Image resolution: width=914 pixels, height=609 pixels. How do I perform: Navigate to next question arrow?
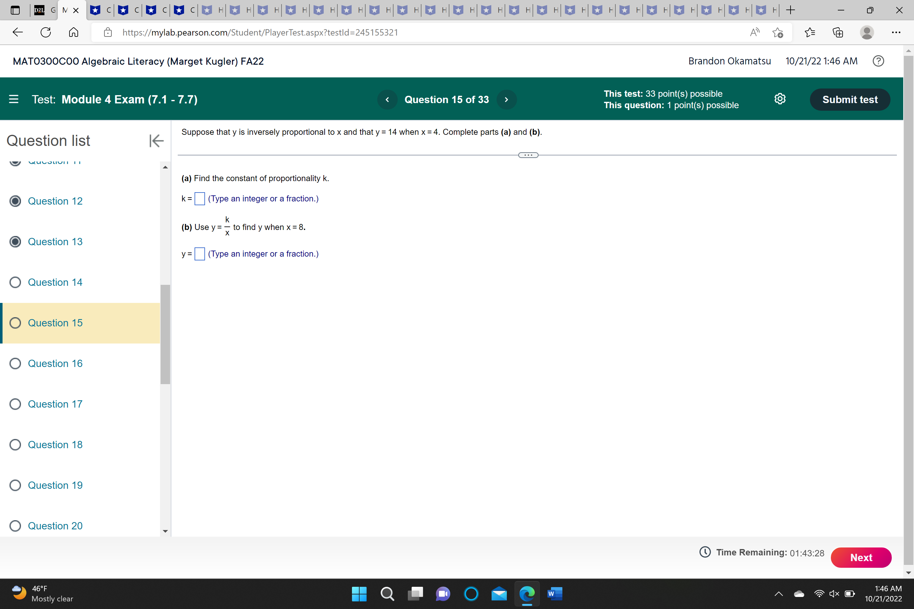[507, 99]
